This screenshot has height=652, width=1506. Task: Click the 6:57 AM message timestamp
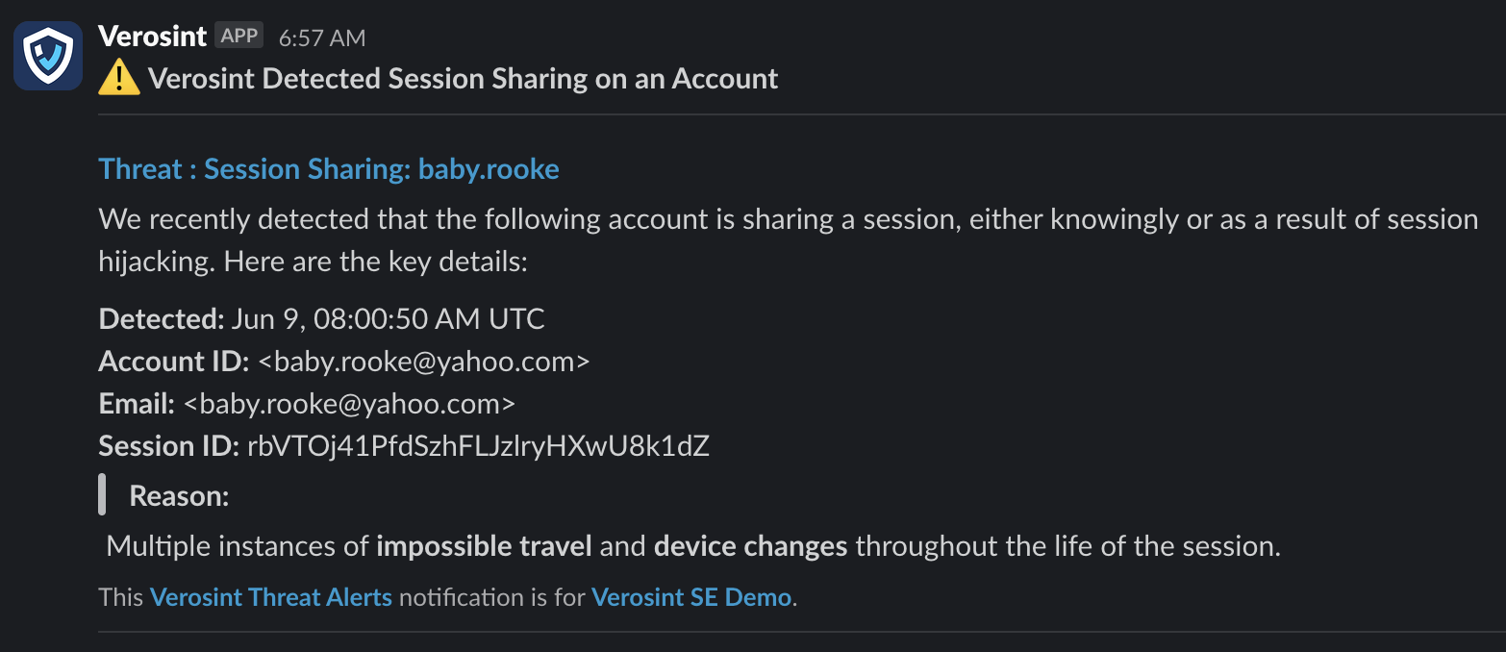[x=322, y=38]
